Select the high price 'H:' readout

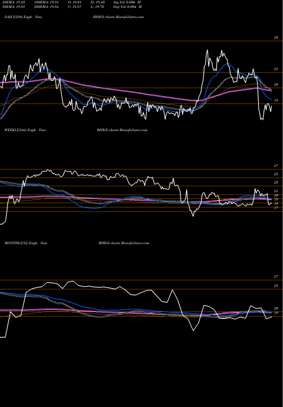(97, 2)
